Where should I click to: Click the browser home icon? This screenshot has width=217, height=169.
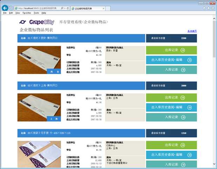[x=204, y=8]
